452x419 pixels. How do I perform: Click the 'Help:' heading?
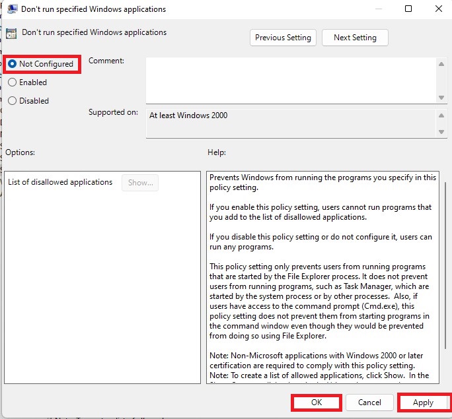pos(217,152)
